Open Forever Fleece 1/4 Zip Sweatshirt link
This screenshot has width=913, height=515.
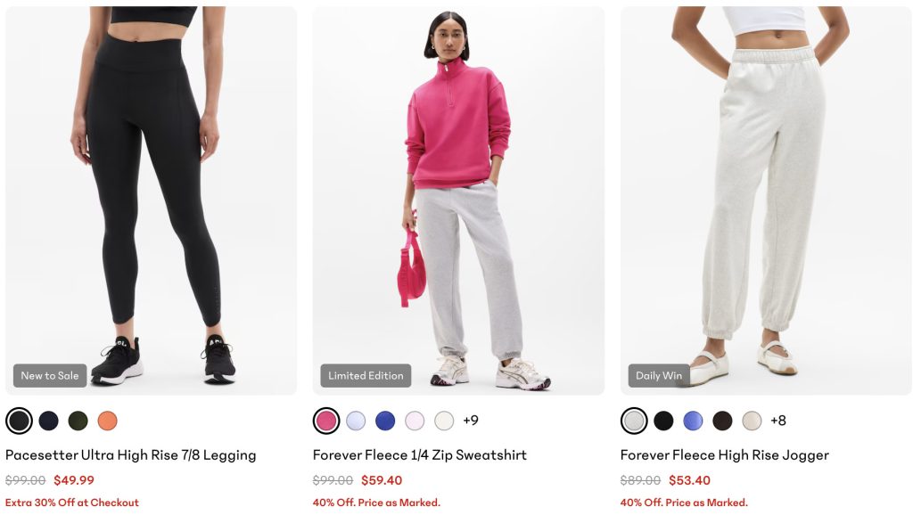point(420,455)
